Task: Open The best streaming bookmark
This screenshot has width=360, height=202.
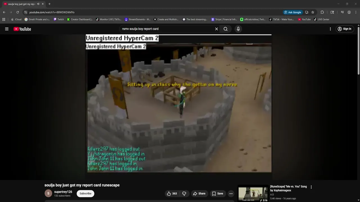Action: point(195,19)
